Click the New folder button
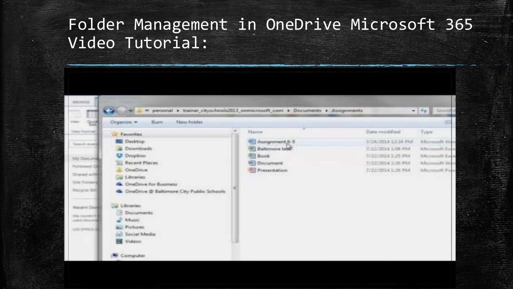Screen dimensions: 513x289 [189, 122]
